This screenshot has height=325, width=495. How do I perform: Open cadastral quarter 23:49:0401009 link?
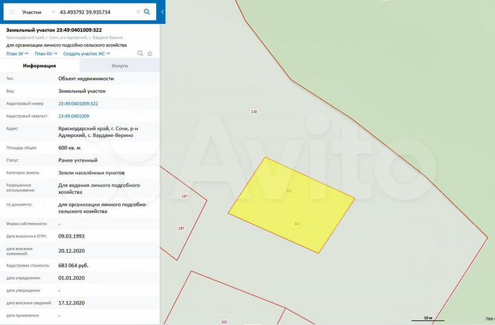74,116
